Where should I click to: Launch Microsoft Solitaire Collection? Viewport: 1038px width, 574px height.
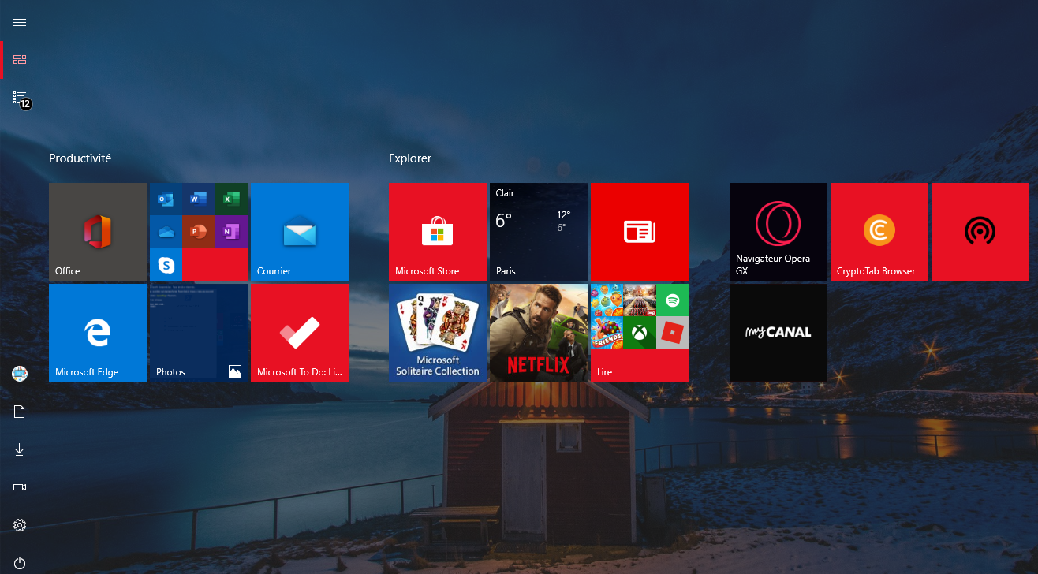[438, 333]
